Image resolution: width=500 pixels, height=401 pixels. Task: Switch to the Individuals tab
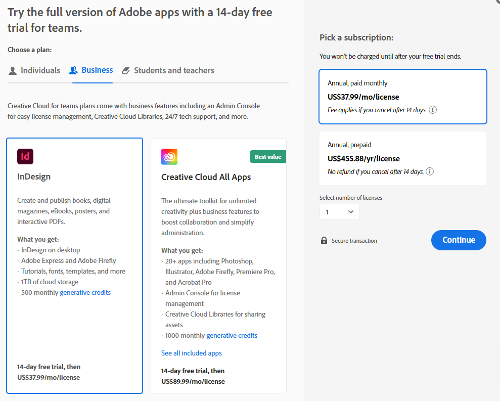[34, 70]
